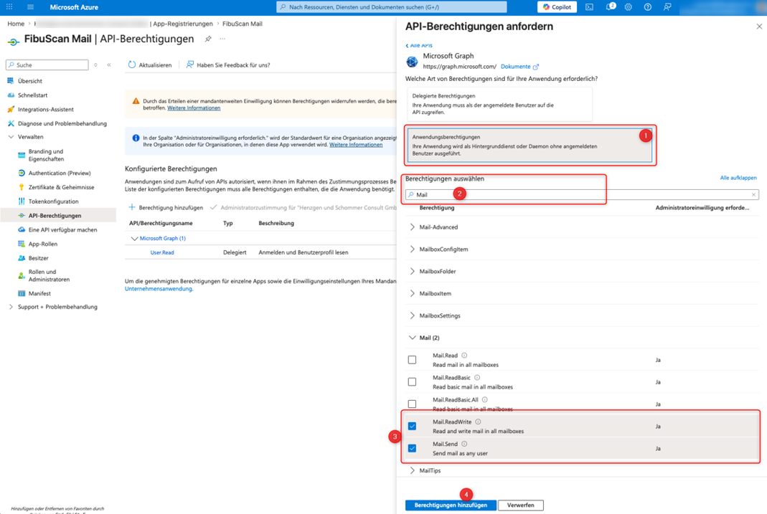
Task: Launch Cloud Shell from the top bar
Action: pyautogui.click(x=590, y=7)
